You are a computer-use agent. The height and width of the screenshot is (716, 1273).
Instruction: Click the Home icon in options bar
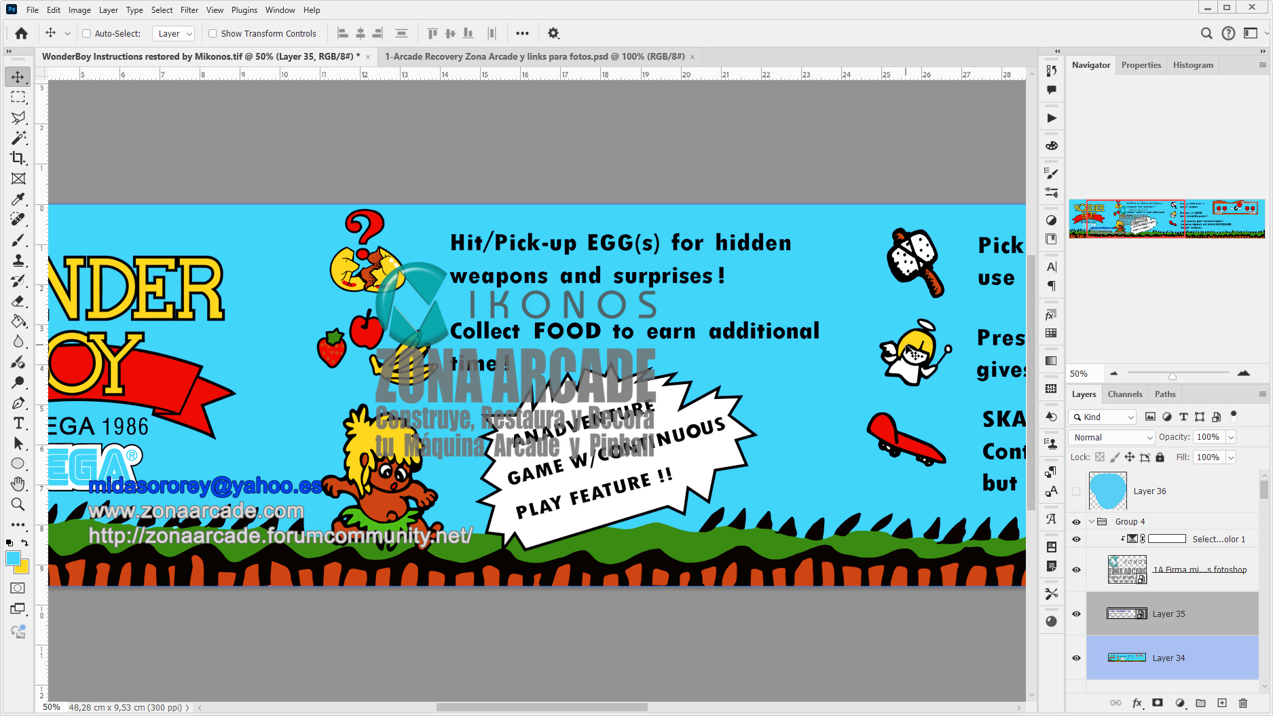click(x=22, y=33)
